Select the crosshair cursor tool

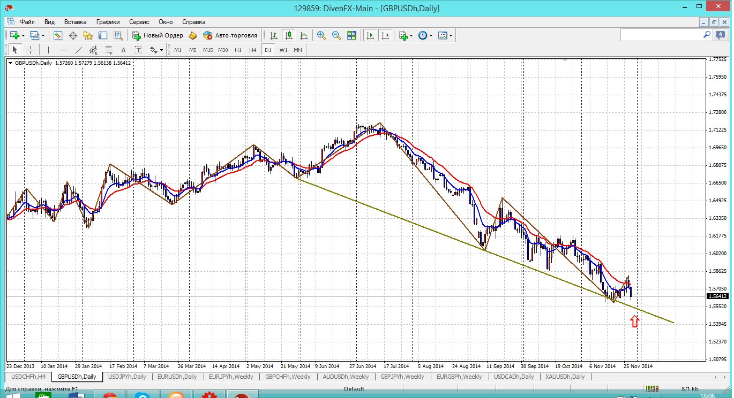(31, 50)
